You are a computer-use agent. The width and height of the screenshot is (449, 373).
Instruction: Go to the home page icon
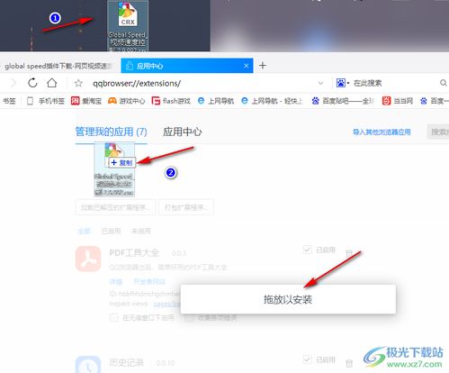52,83
